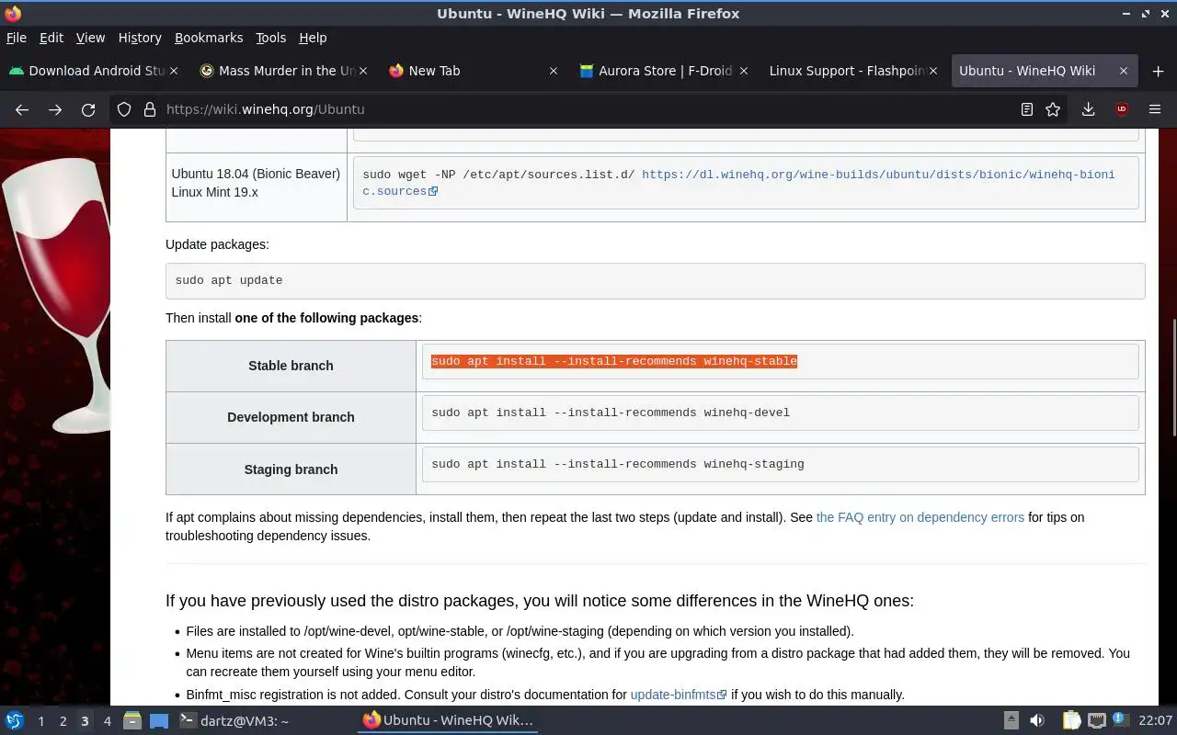Switch to workspace 4

(107, 721)
